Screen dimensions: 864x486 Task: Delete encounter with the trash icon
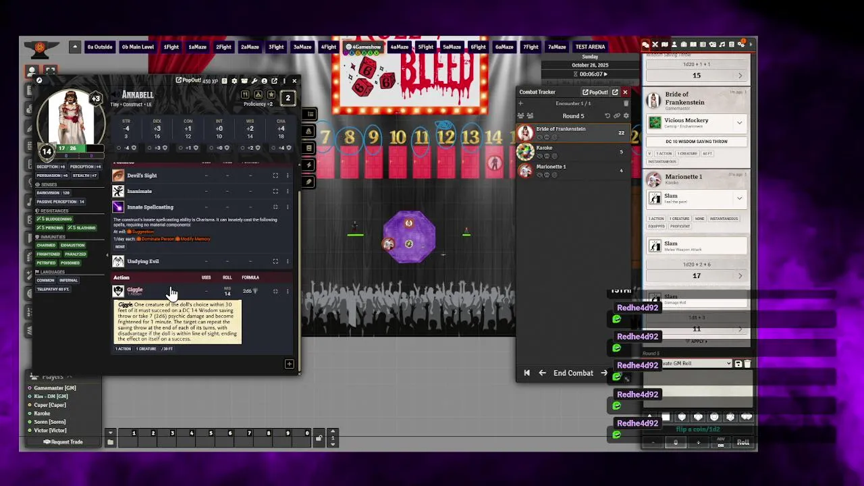click(626, 103)
